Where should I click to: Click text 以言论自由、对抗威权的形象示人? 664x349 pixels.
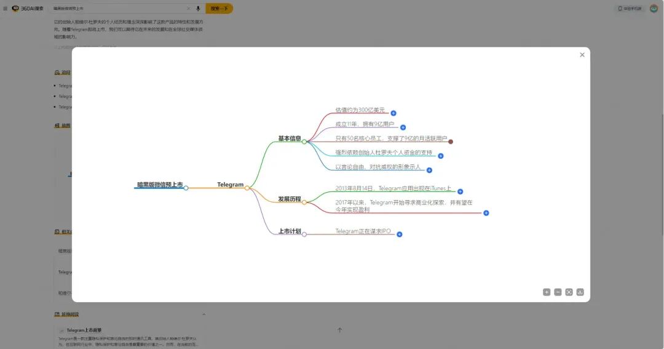(378, 167)
